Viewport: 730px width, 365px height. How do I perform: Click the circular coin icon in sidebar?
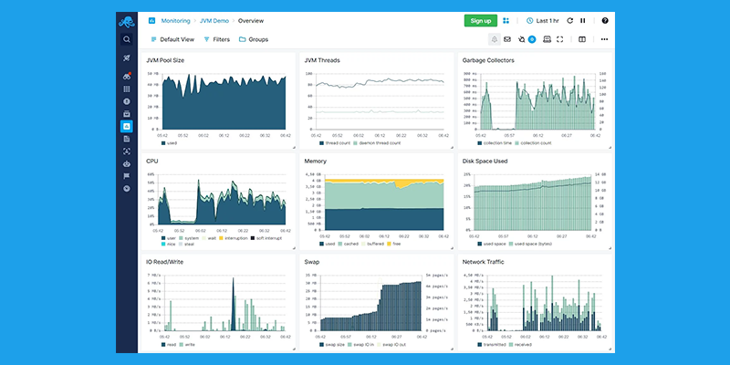pyautogui.click(x=127, y=101)
